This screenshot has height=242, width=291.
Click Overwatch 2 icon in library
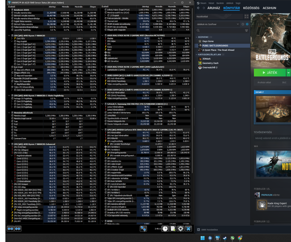click(x=200, y=68)
